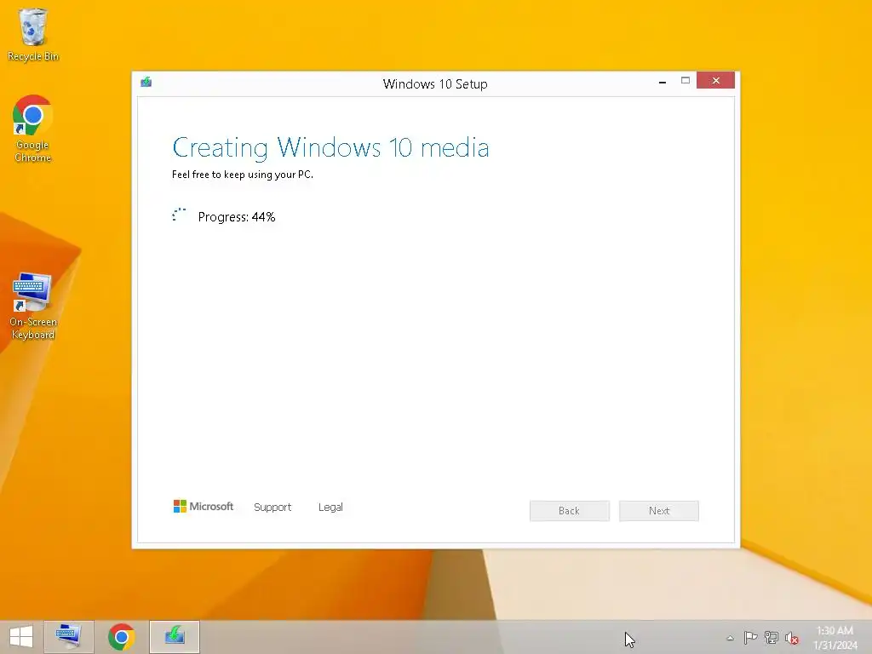Image resolution: width=872 pixels, height=654 pixels.
Task: Open the Action Center flag icon
Action: click(x=750, y=638)
